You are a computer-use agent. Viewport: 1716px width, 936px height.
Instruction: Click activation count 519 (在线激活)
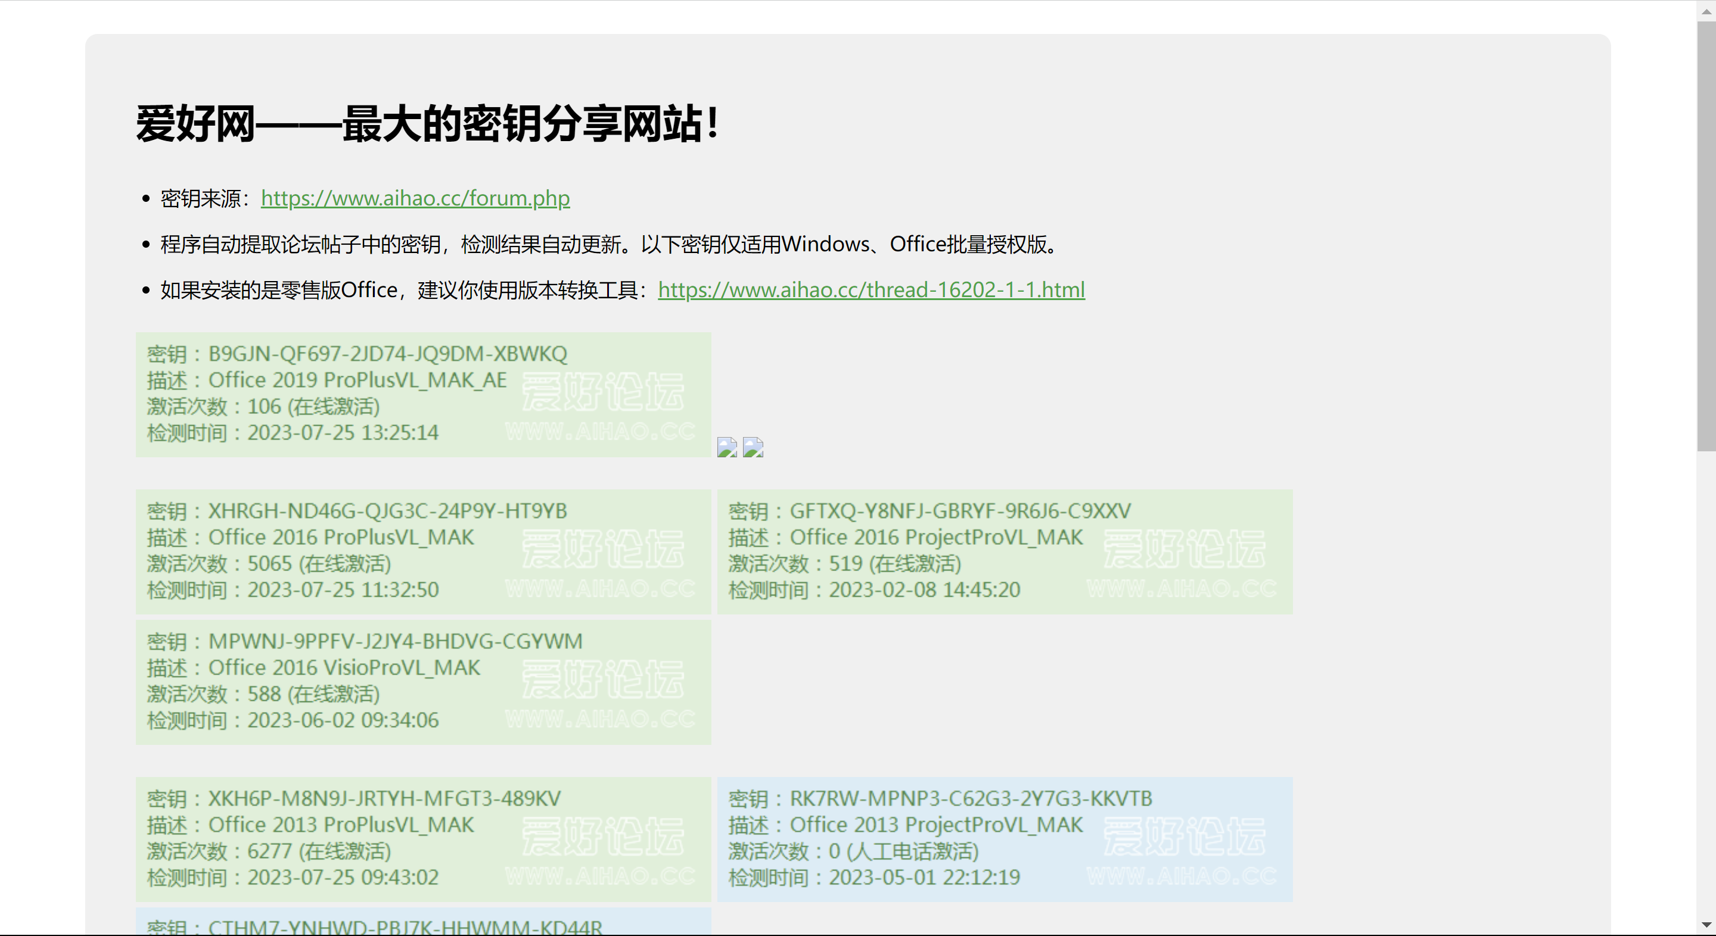tap(894, 564)
